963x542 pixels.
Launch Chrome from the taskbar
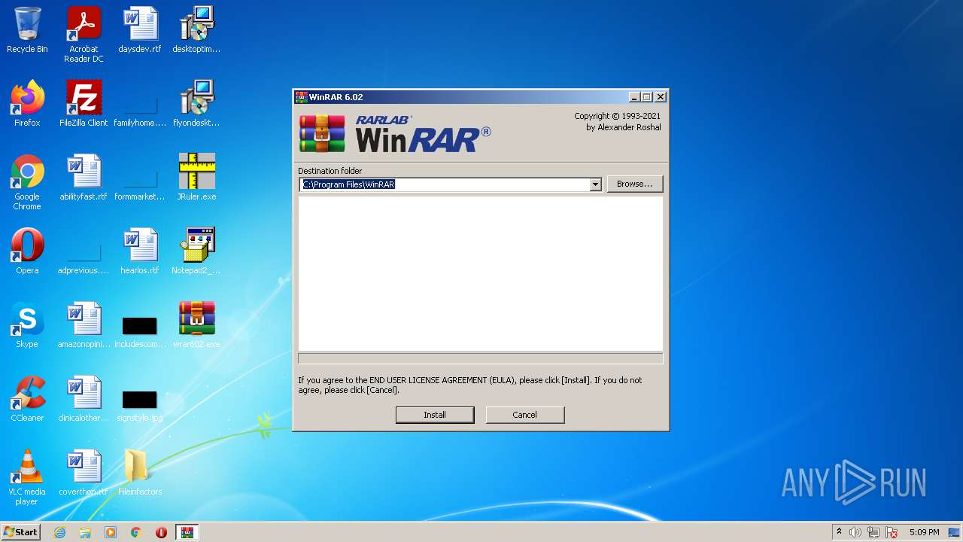pyautogui.click(x=135, y=532)
